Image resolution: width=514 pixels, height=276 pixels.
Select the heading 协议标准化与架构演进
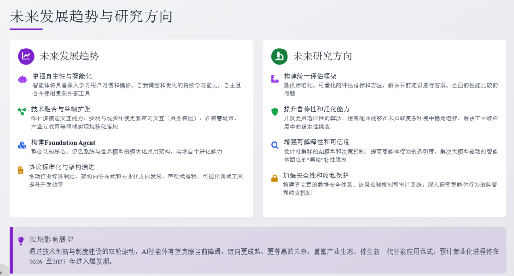61,167
